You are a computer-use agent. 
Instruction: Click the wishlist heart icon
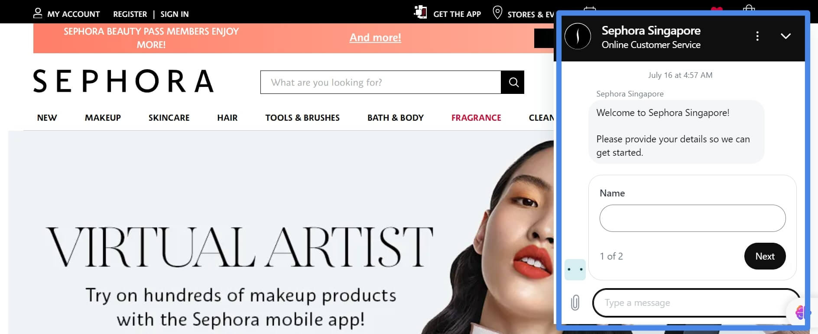717,10
